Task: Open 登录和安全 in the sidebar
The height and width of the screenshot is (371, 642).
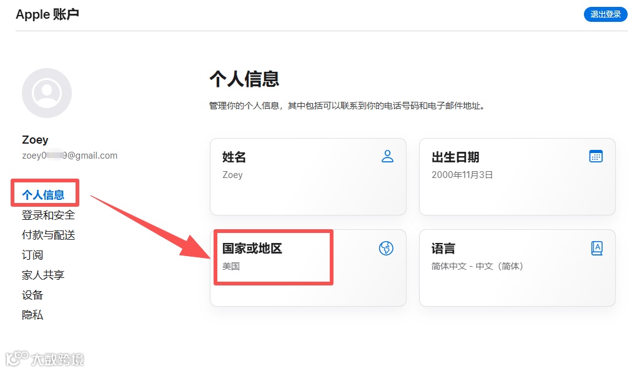Action: coord(48,215)
